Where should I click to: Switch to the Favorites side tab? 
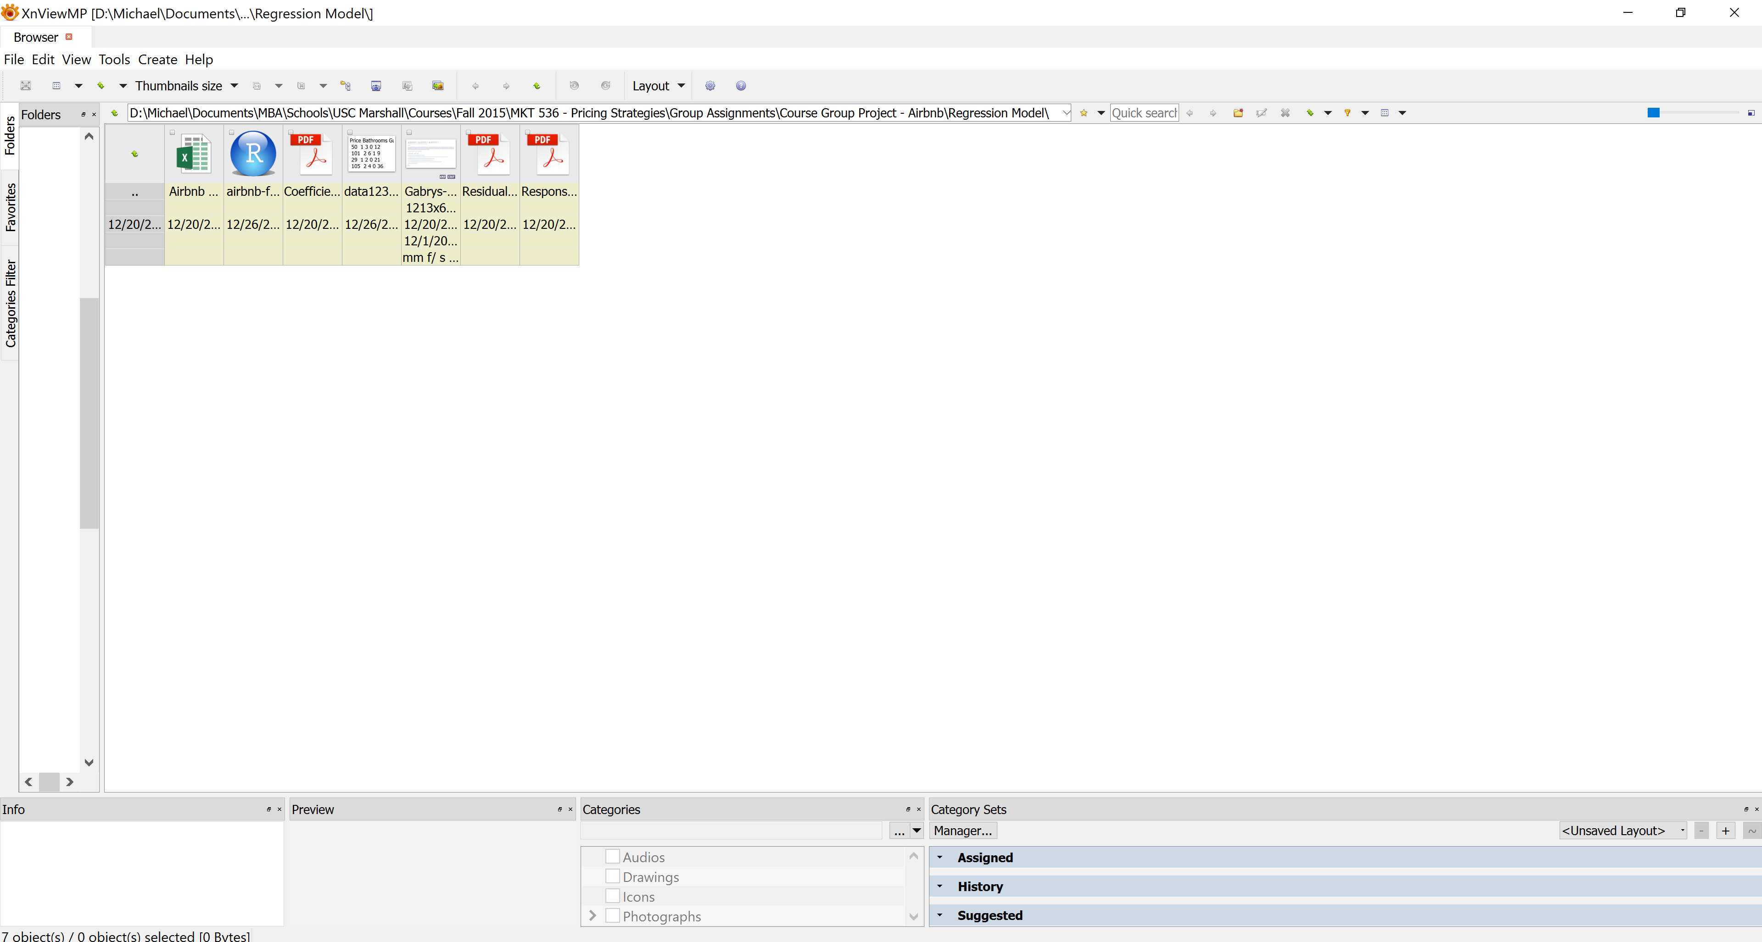click(10, 206)
